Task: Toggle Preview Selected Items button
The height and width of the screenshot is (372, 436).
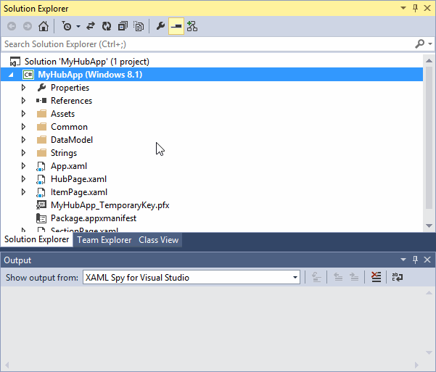Action: tap(176, 26)
